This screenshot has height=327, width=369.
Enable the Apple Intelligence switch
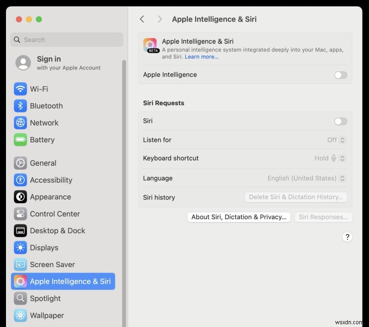[340, 75]
